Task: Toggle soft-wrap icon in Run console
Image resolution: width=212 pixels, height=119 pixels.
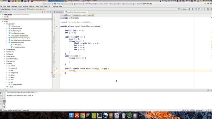Action: pyautogui.click(x=4, y=99)
